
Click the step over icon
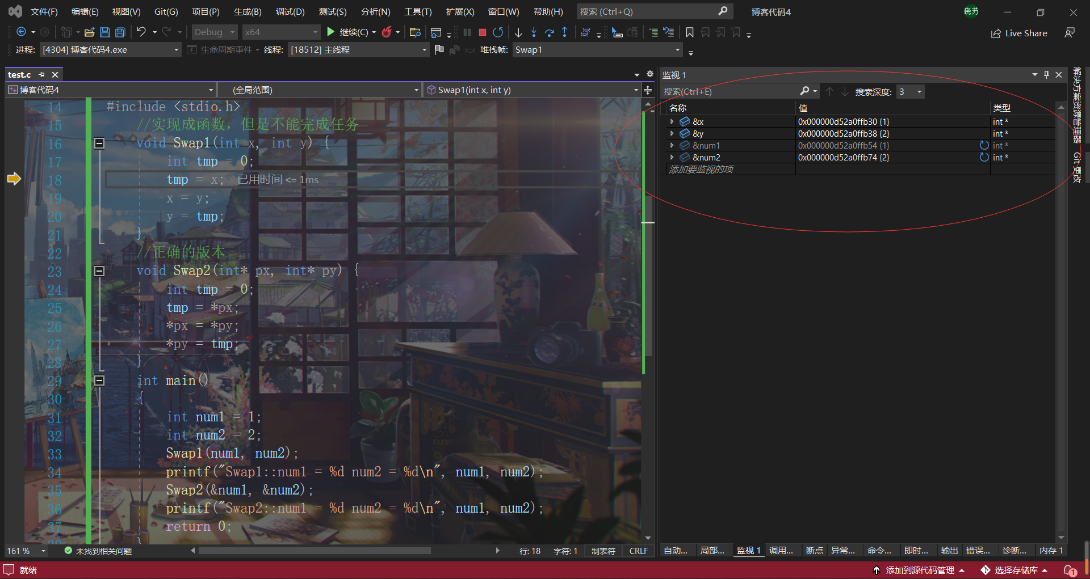pyautogui.click(x=549, y=32)
